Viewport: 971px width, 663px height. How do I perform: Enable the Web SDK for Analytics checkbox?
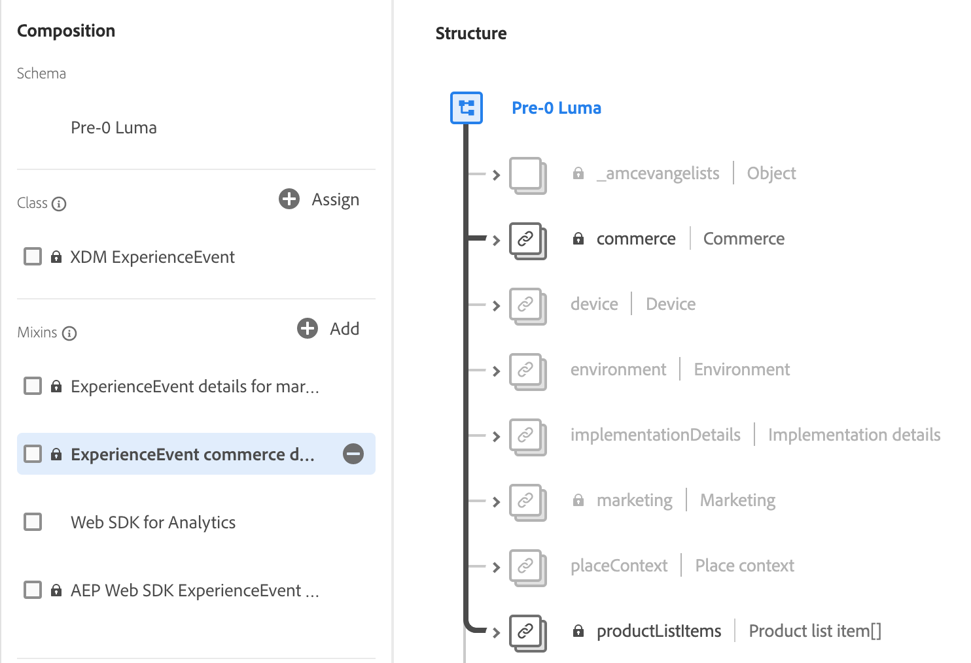[x=32, y=522]
